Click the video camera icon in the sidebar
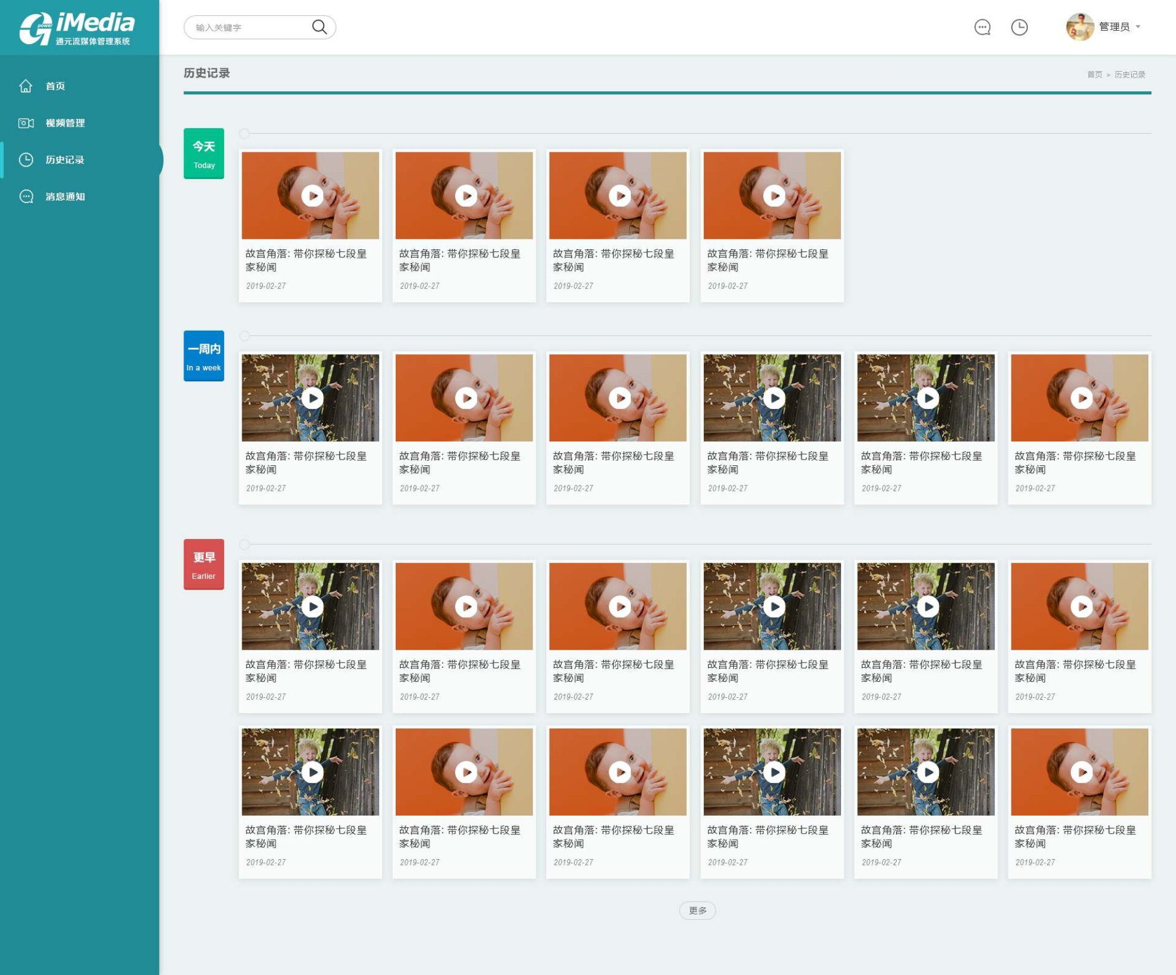Image resolution: width=1176 pixels, height=975 pixels. pyautogui.click(x=26, y=123)
